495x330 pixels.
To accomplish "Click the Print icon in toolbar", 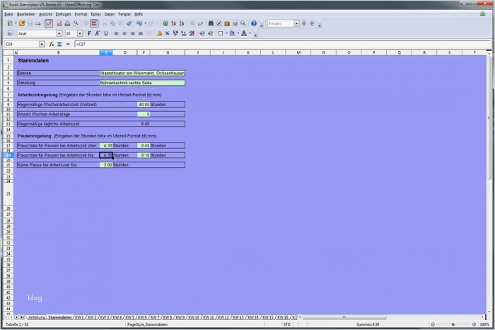I will pyautogui.click(x=67, y=23).
